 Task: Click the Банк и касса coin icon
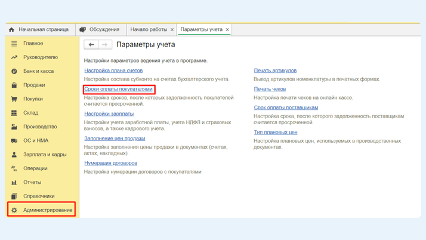pyautogui.click(x=14, y=71)
